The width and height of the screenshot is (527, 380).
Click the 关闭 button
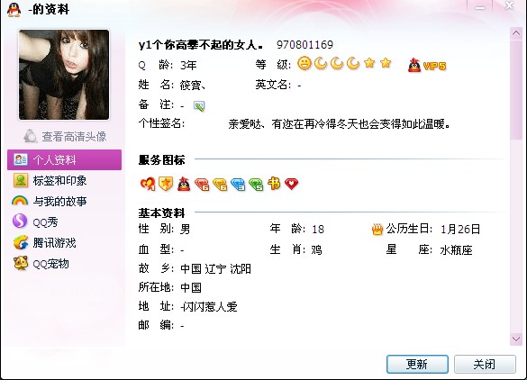click(x=485, y=364)
